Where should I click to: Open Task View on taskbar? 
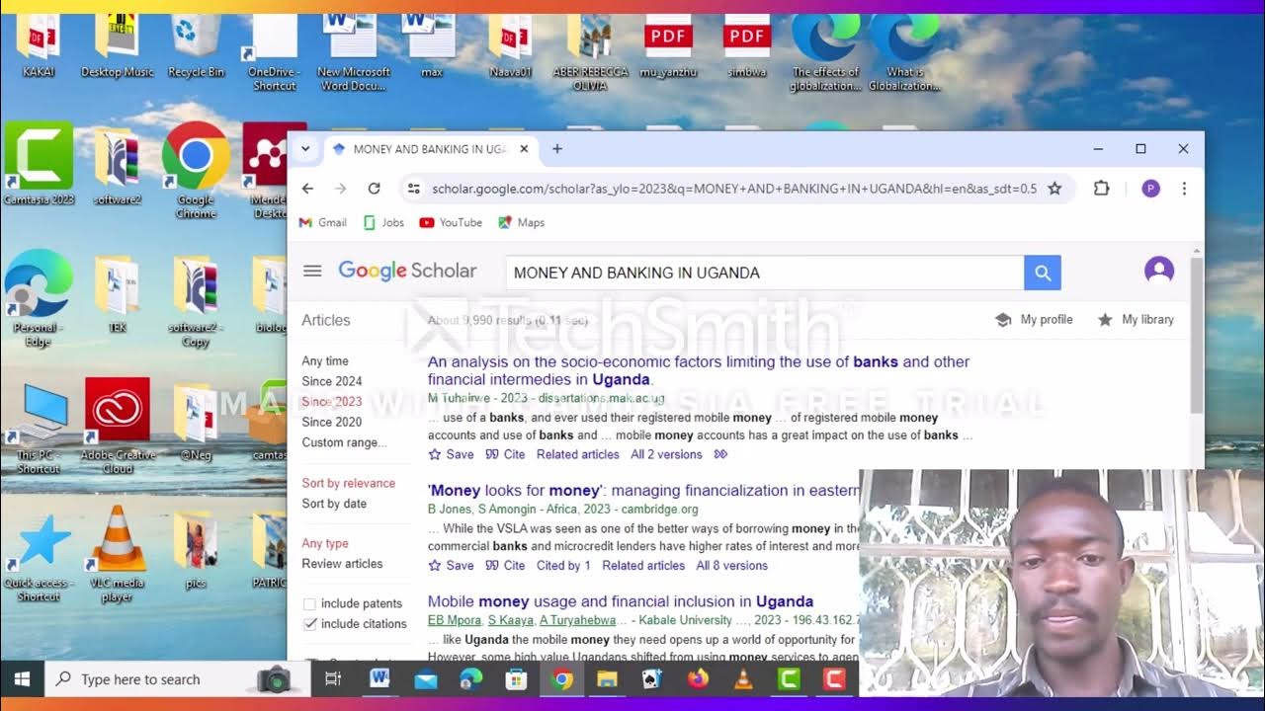(x=333, y=679)
